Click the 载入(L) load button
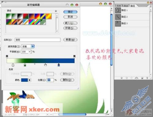This screenshot has height=117, width=153. pyautogui.click(x=70, y=23)
